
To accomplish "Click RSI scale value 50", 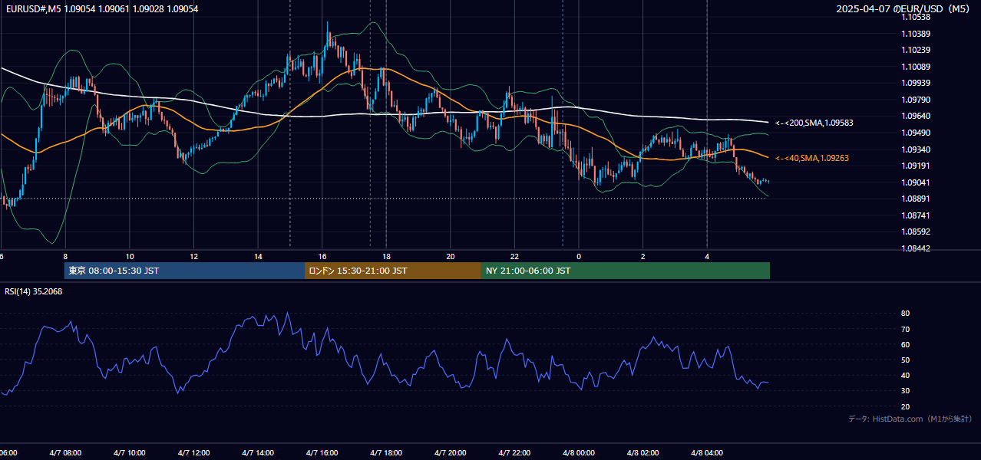I will tap(905, 360).
